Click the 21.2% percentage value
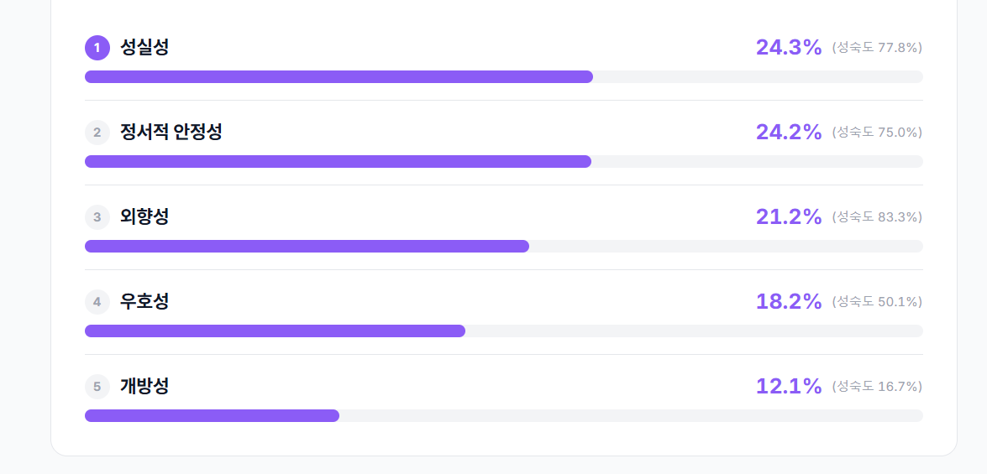Image resolution: width=987 pixels, height=474 pixels. (x=789, y=217)
